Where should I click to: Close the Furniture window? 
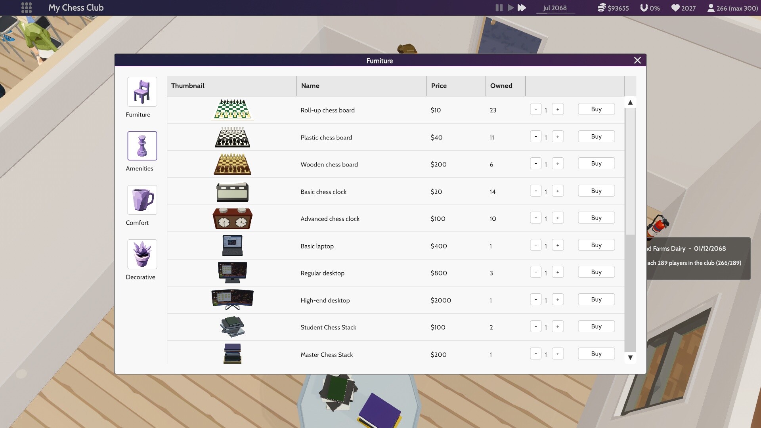coord(637,60)
